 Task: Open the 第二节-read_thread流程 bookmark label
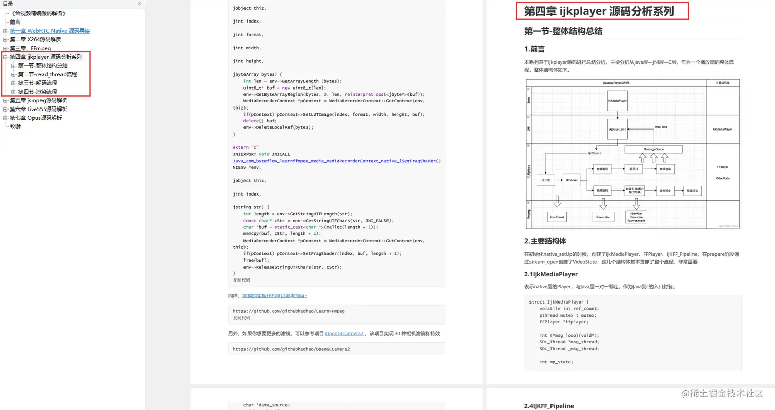(x=47, y=75)
